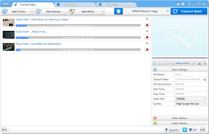209x134 pixels.
Task: Play the preview video
Action: coord(155,63)
